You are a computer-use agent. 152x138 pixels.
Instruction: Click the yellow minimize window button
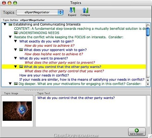(x=10, y=3)
